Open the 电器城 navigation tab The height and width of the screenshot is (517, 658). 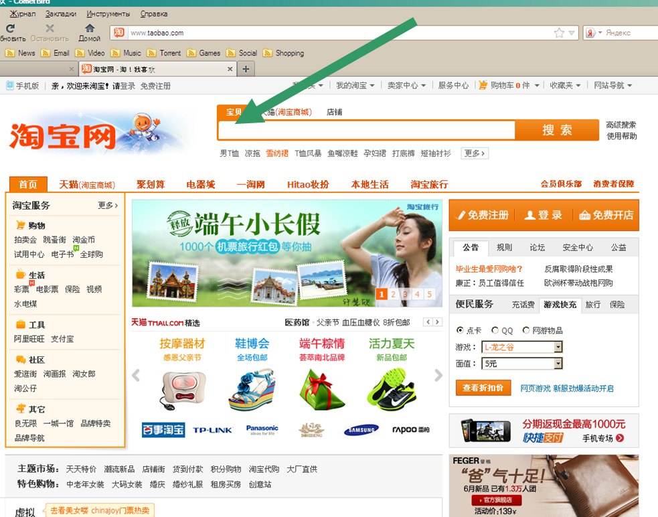[201, 184]
